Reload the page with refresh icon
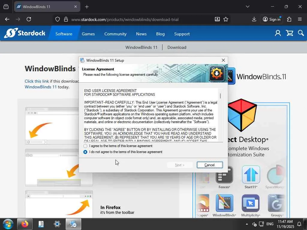This screenshot has height=230, width=307. 29,19
